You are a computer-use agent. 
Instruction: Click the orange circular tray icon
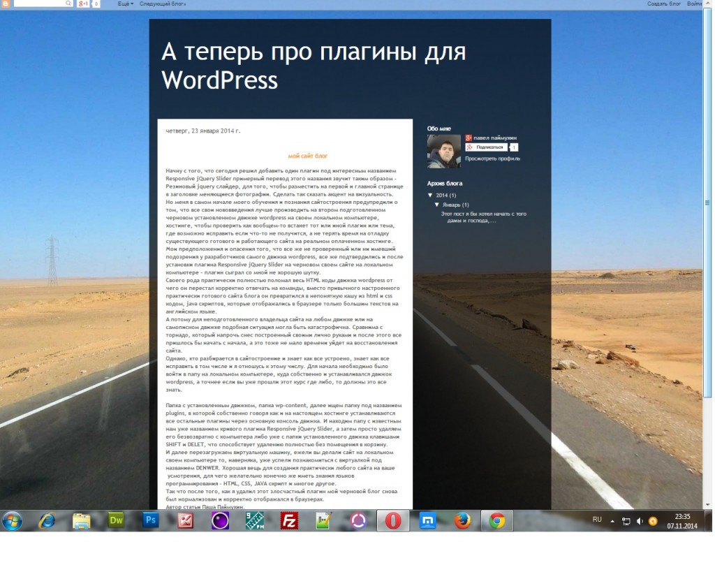click(653, 521)
